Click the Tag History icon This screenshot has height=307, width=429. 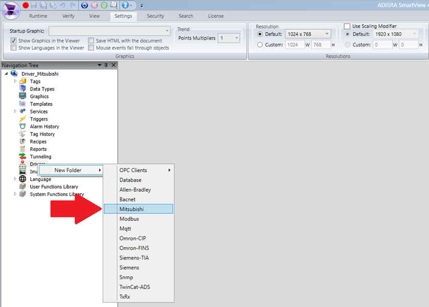point(22,134)
